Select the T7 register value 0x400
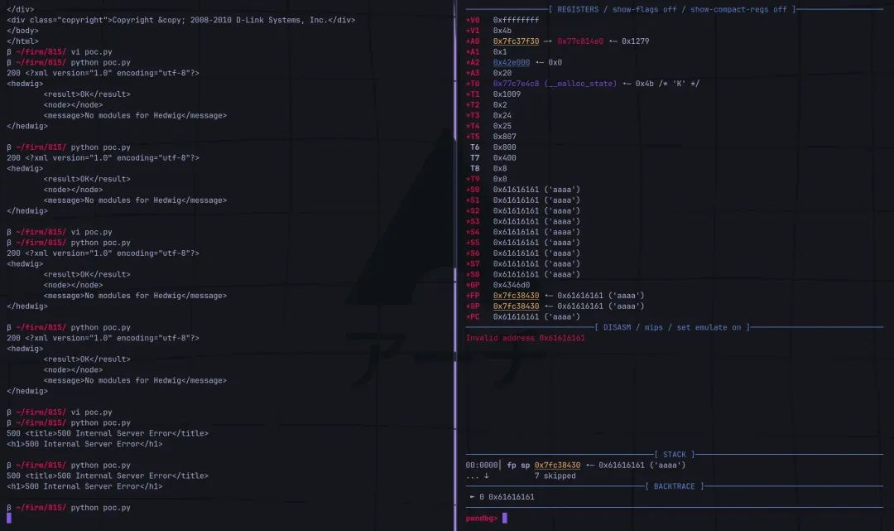894x531 pixels. 505,158
